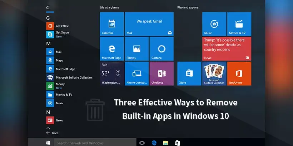Click the Money icon in app list
Image resolution: width=293 pixels, height=146 pixels.
point(50,86)
